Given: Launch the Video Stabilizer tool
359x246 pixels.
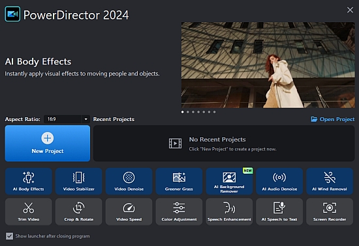Looking at the screenshot, I should pos(78,182).
